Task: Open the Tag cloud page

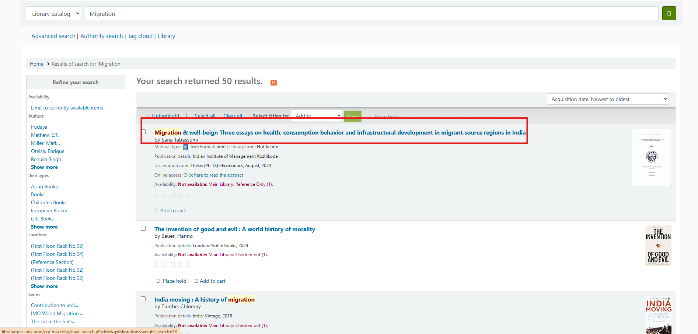Action: pyautogui.click(x=140, y=36)
